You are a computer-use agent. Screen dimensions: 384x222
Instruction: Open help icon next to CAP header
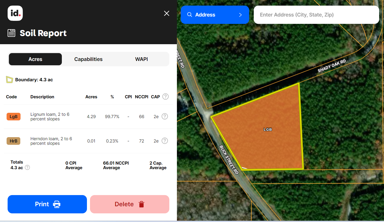click(x=166, y=97)
